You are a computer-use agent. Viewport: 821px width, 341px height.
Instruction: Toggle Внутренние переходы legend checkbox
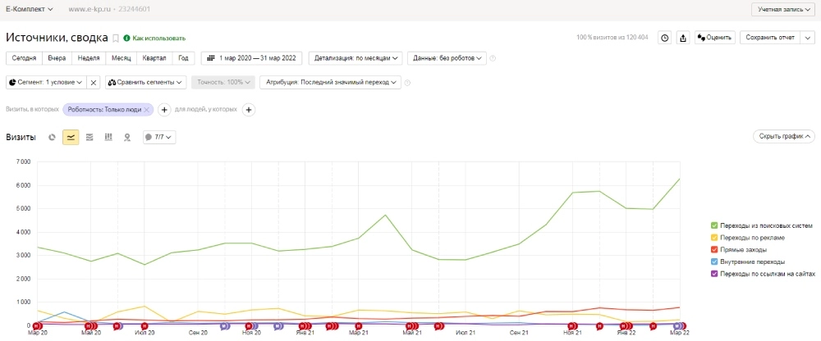[714, 261]
